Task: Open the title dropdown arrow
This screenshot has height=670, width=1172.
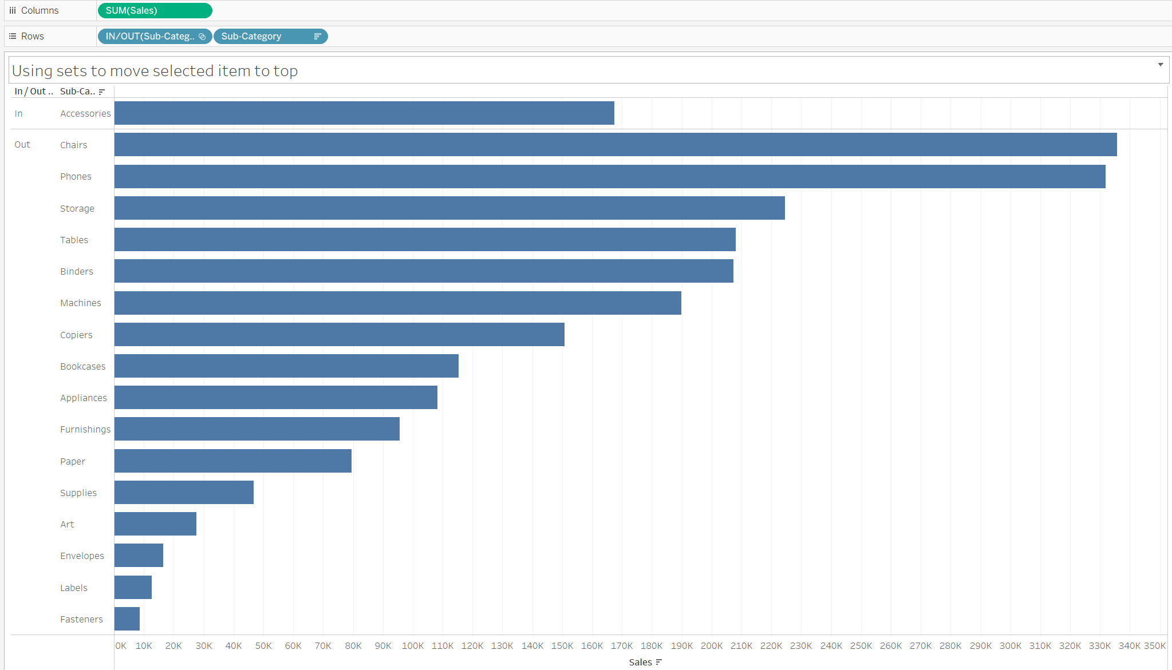Action: [x=1161, y=65]
